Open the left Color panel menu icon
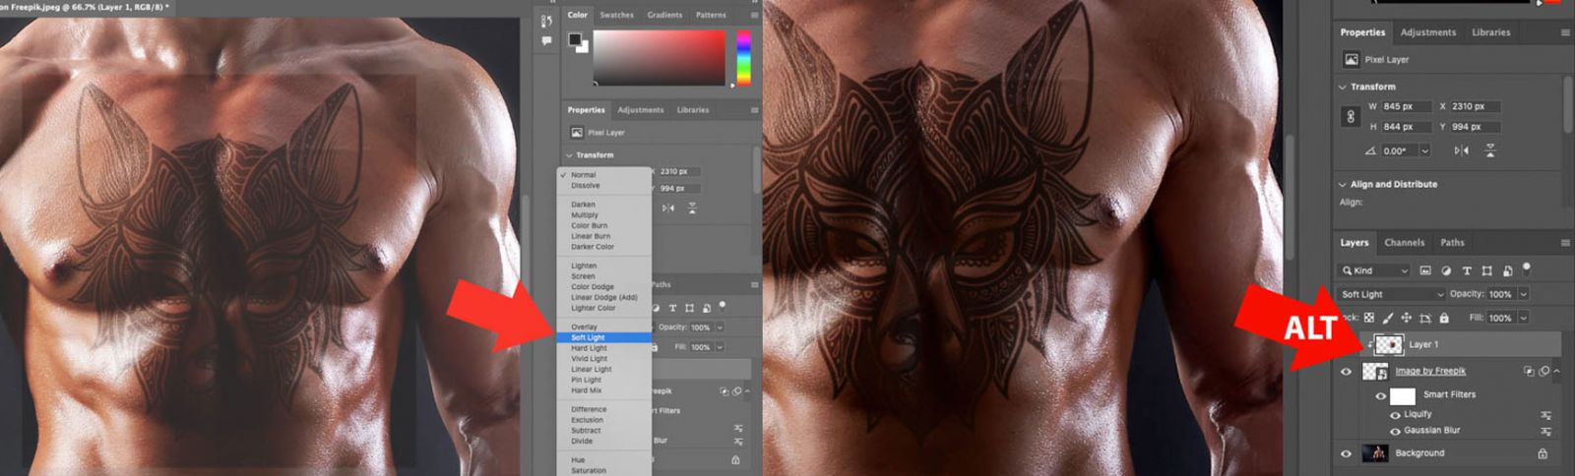The height and width of the screenshot is (476, 1575). 755,15
